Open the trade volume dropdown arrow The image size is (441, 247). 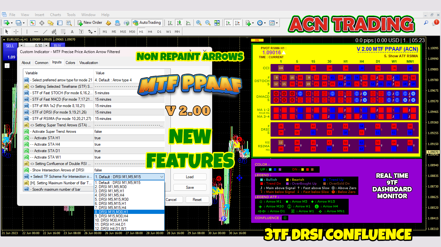tap(21, 46)
